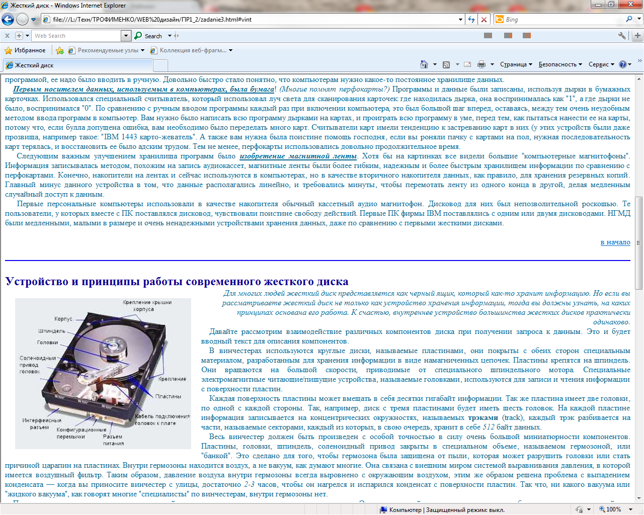Click the scrollbar up arrow
This screenshot has width=644, height=515.
coord(639,79)
